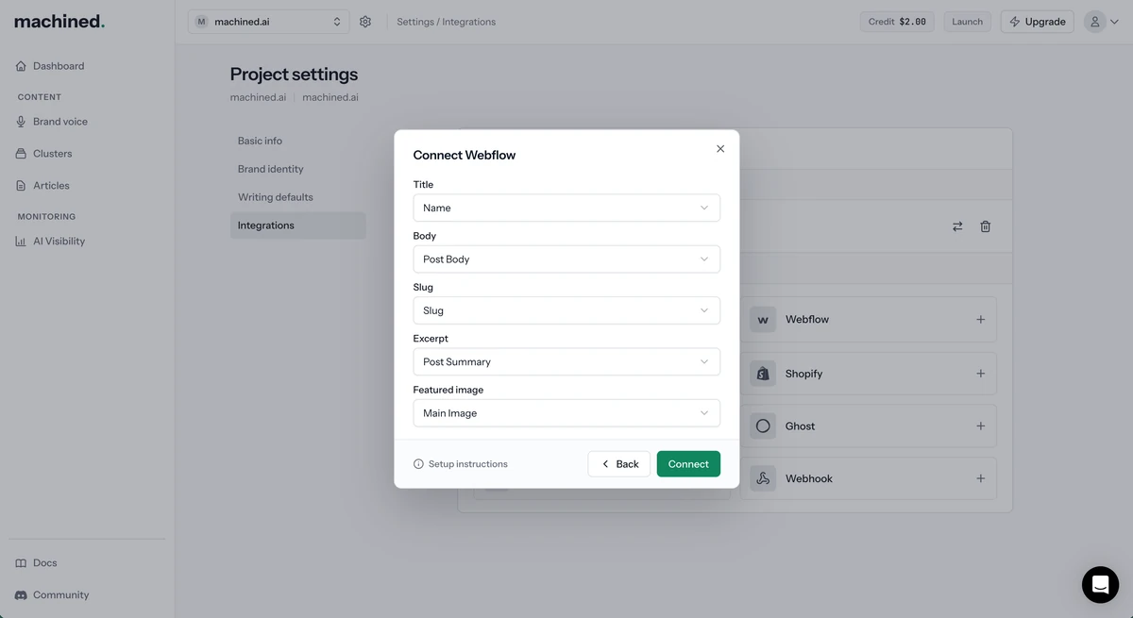The width and height of the screenshot is (1133, 618).
Task: Click the AI Visibility chart icon
Action: tap(21, 242)
